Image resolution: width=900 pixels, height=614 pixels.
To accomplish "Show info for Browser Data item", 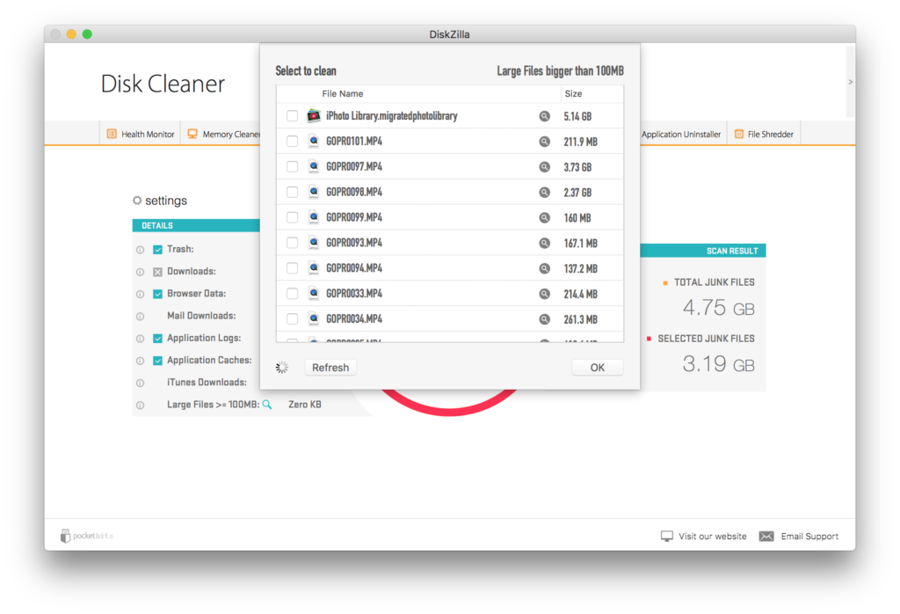I will pyautogui.click(x=140, y=294).
